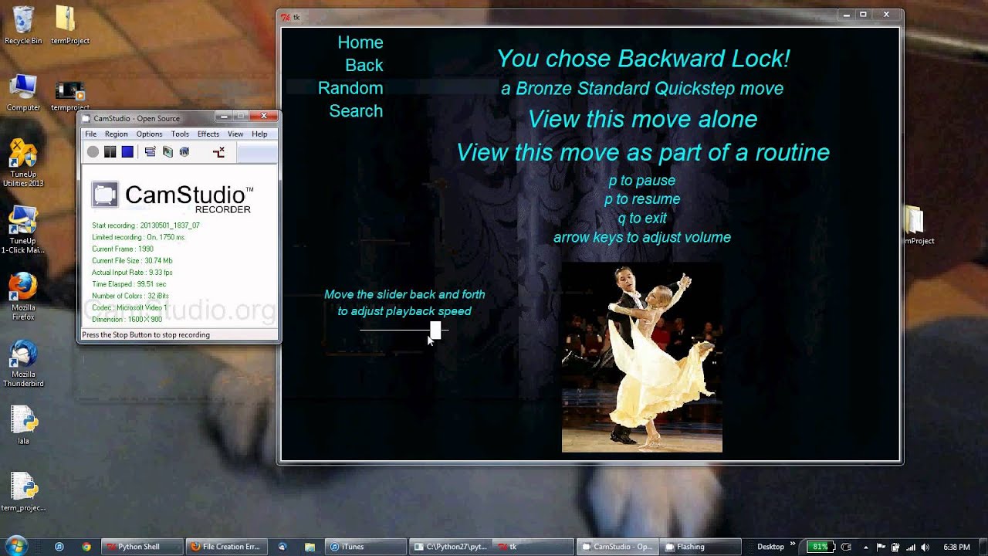Image resolution: width=988 pixels, height=556 pixels.
Task: Toggle the CamStudio compact view icon
Action: click(x=150, y=152)
